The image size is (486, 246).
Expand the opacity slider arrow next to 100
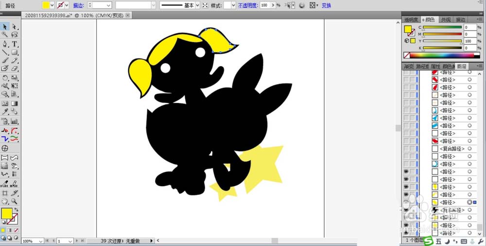point(273,5)
